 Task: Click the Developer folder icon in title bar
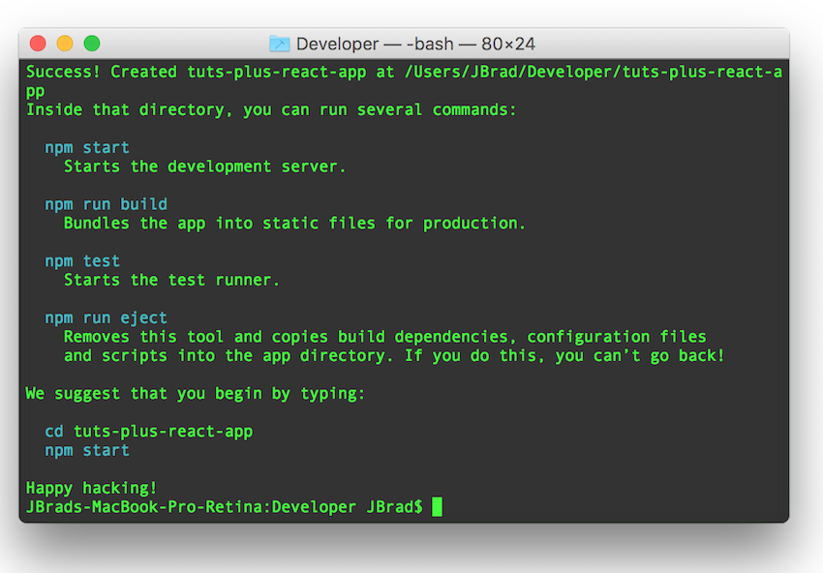(x=279, y=44)
